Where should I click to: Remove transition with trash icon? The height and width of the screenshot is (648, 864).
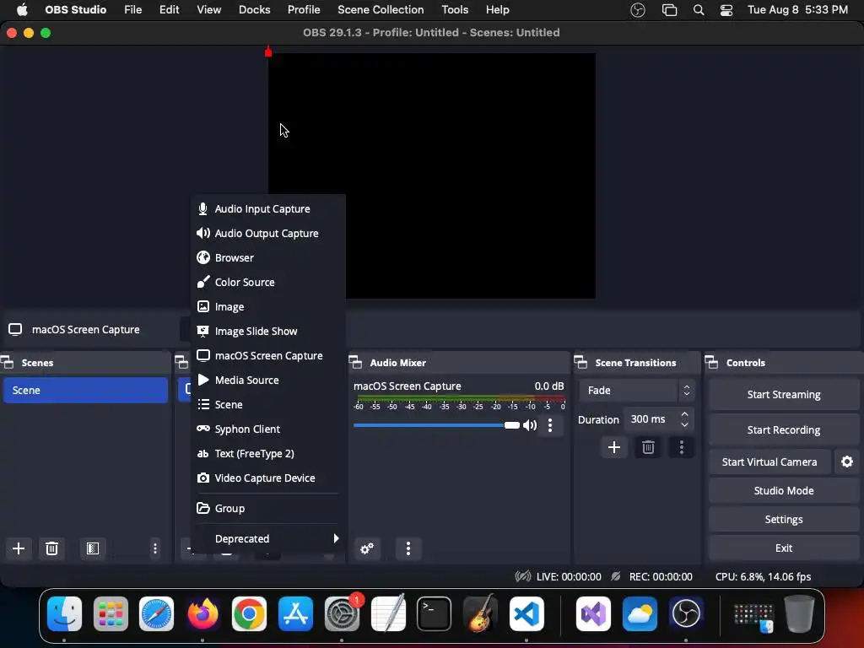click(648, 447)
